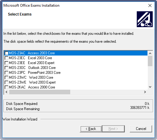Enable the MOS-23OC Outlook 2003 Core checkbox
Image resolution: width=157 pixels, height=140 pixels.
click(x=6, y=68)
